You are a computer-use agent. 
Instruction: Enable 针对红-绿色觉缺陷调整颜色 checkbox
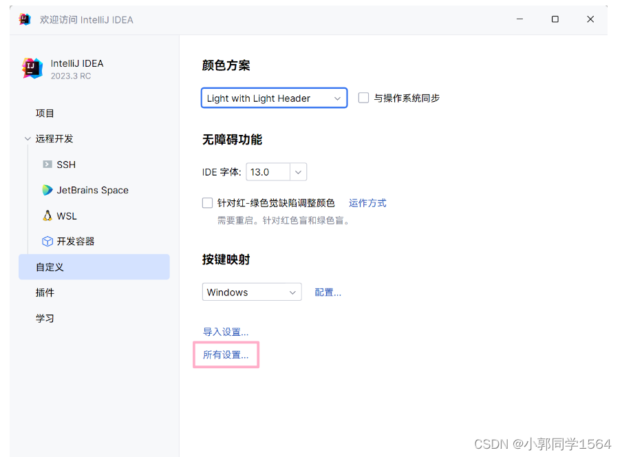(x=208, y=203)
